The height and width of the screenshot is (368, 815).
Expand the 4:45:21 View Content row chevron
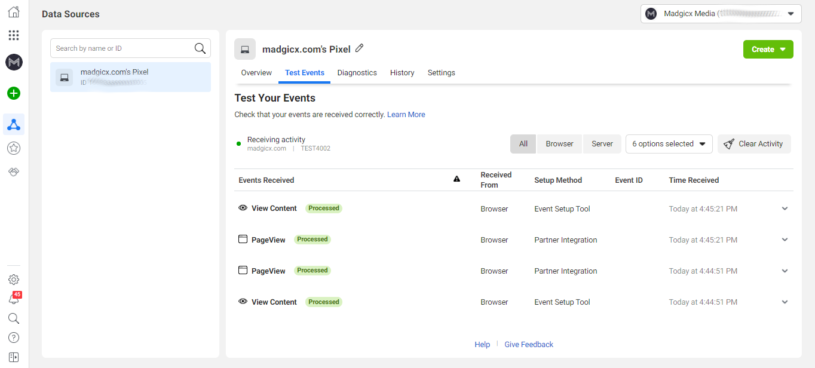tap(785, 208)
